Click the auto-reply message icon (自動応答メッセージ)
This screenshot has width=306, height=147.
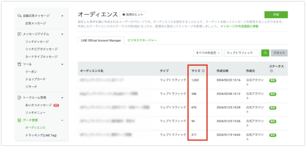(20, 16)
